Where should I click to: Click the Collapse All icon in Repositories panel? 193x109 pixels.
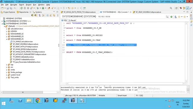tap(48, 15)
